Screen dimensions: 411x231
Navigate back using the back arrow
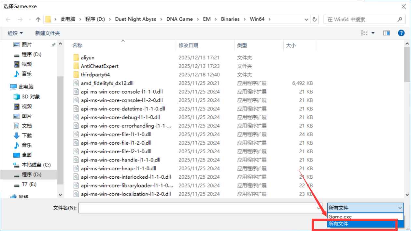[x=8, y=19]
